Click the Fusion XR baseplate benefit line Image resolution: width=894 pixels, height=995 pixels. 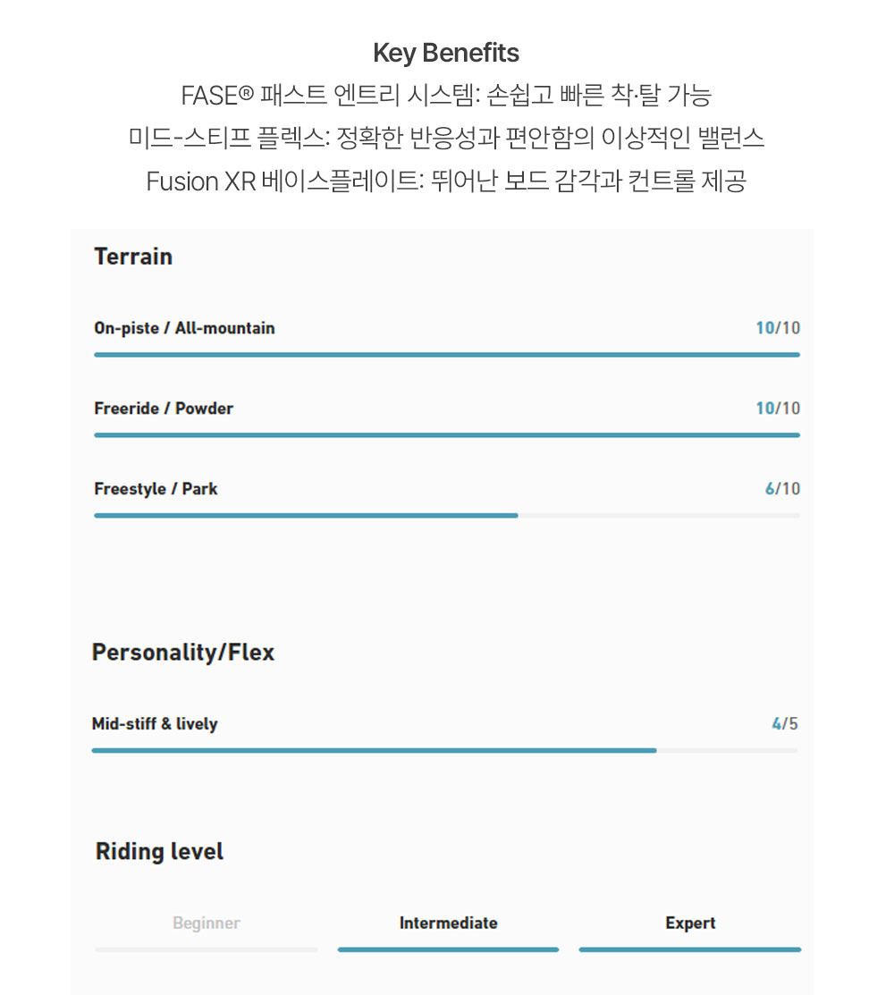coord(446,181)
